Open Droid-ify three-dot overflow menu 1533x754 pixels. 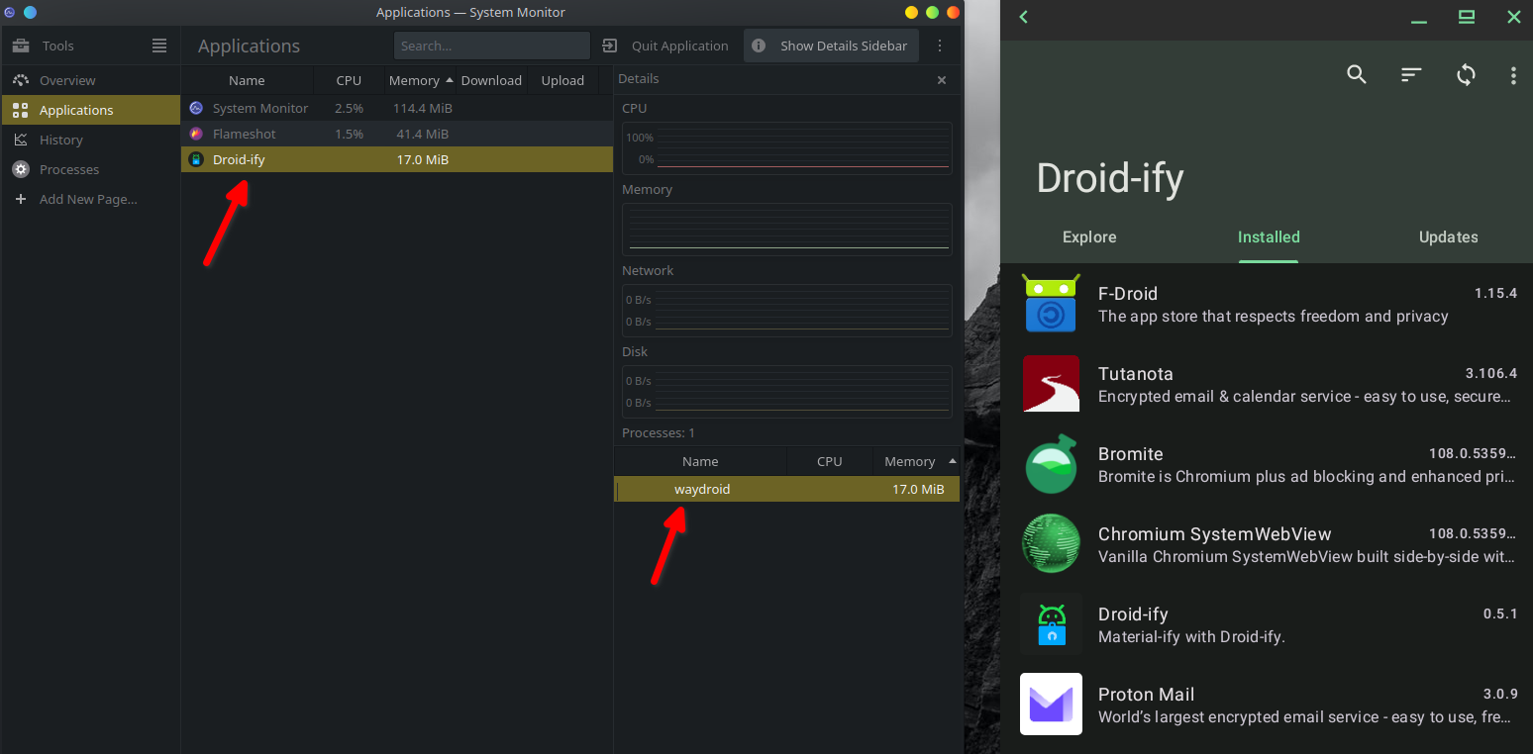[x=1513, y=75]
